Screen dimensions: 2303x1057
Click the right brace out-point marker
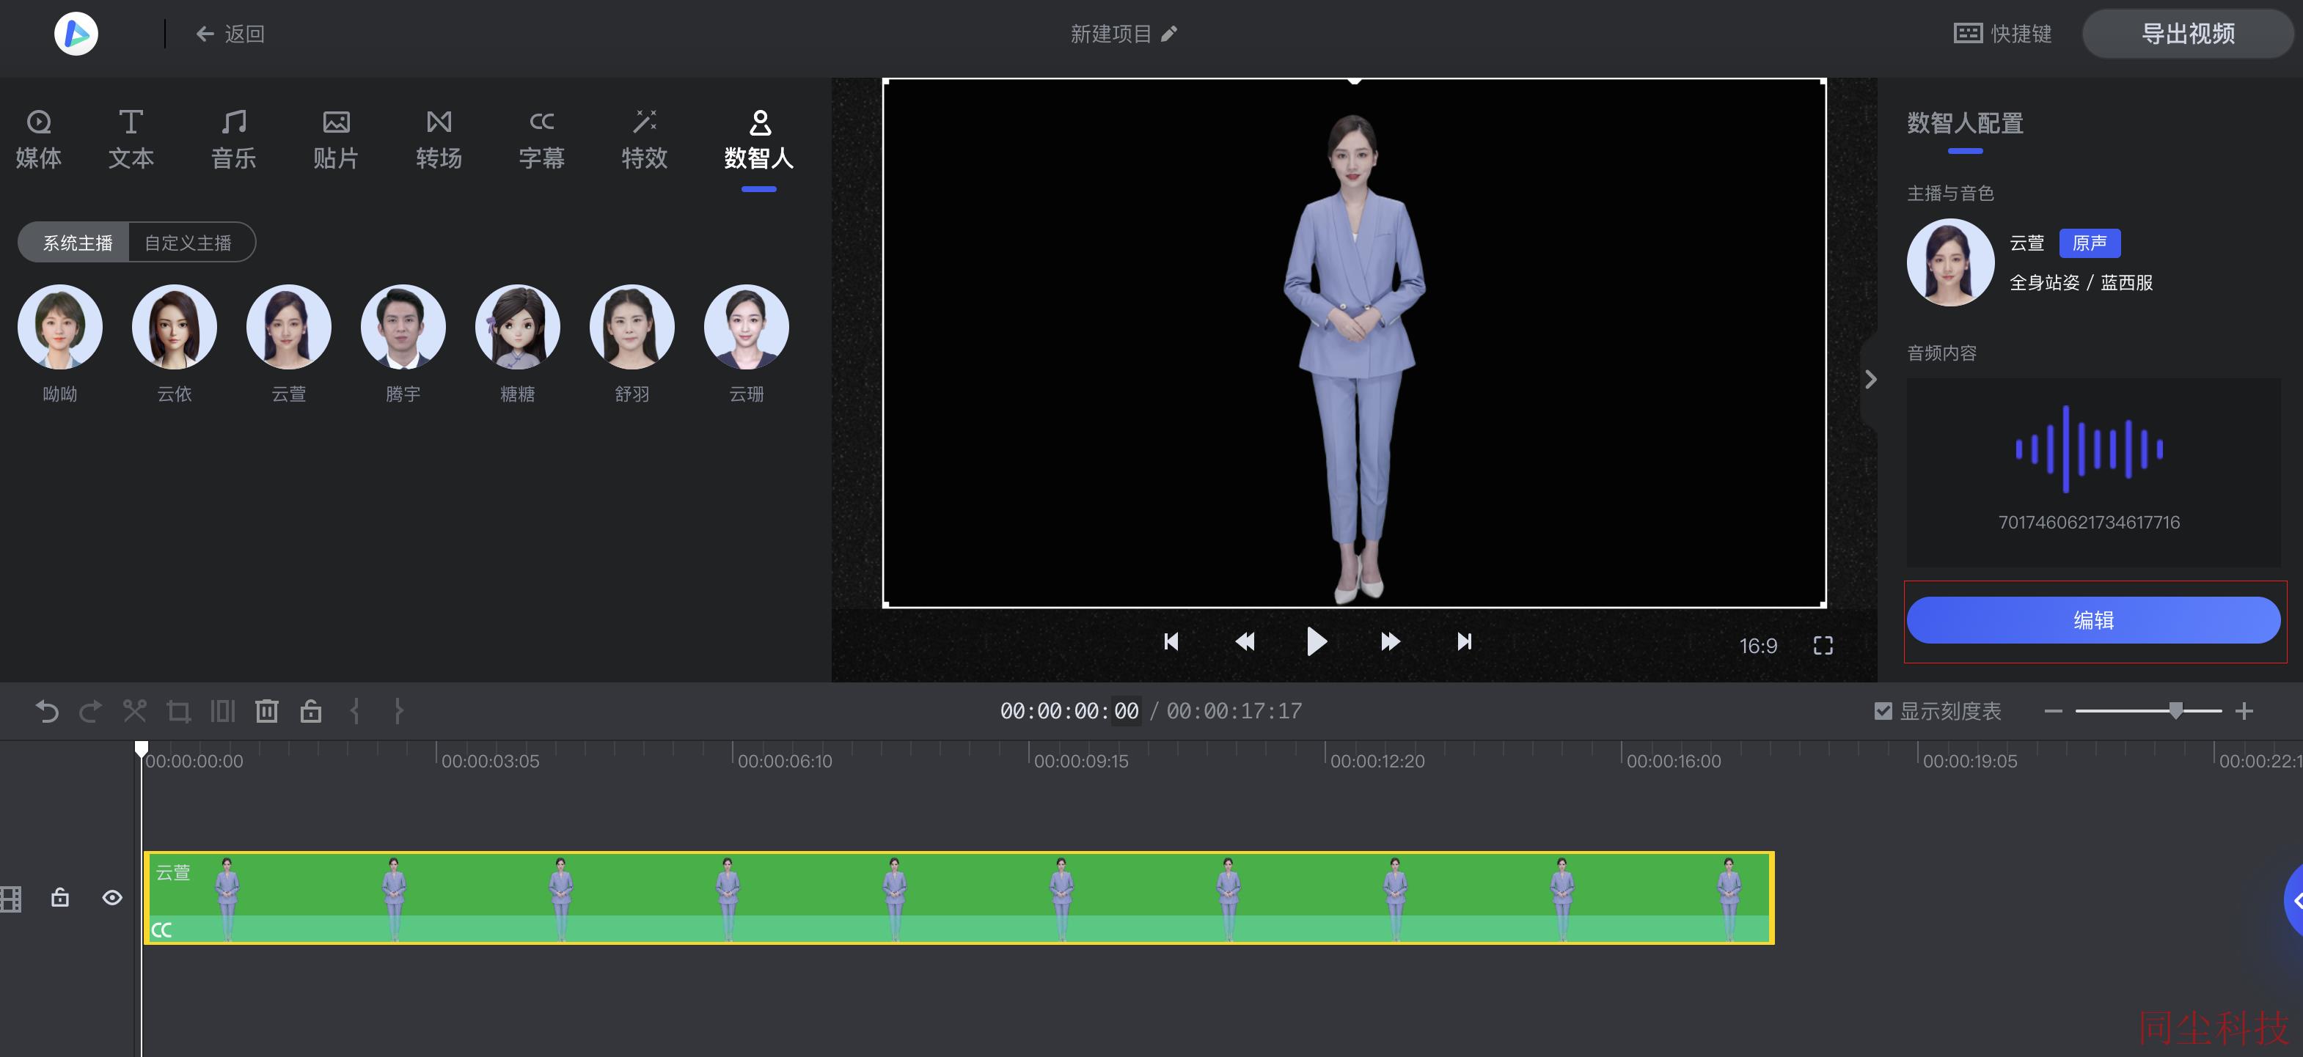coord(399,711)
